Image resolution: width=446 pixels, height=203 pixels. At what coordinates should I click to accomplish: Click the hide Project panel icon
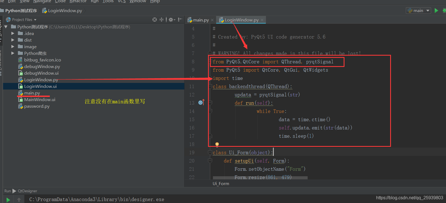[180, 20]
